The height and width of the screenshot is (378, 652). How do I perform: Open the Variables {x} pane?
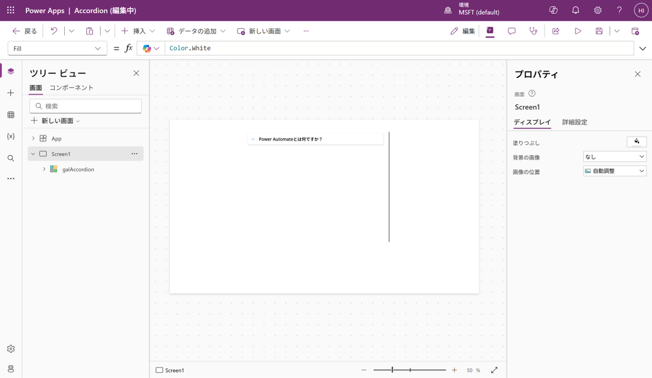tap(11, 136)
